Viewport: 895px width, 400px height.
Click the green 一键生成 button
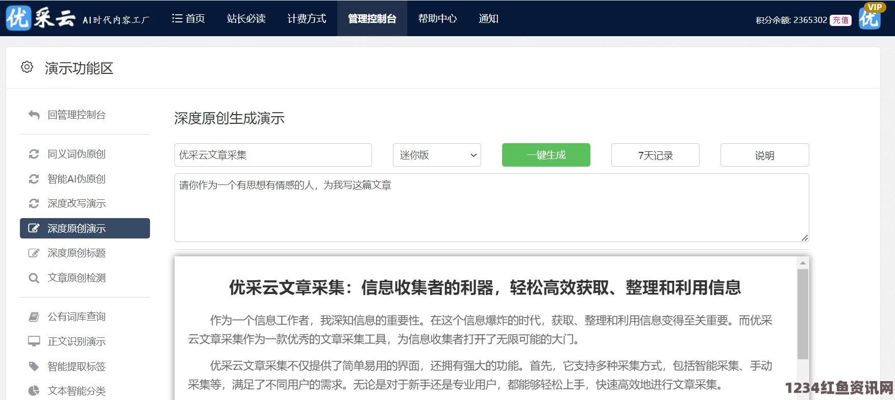[x=546, y=155]
